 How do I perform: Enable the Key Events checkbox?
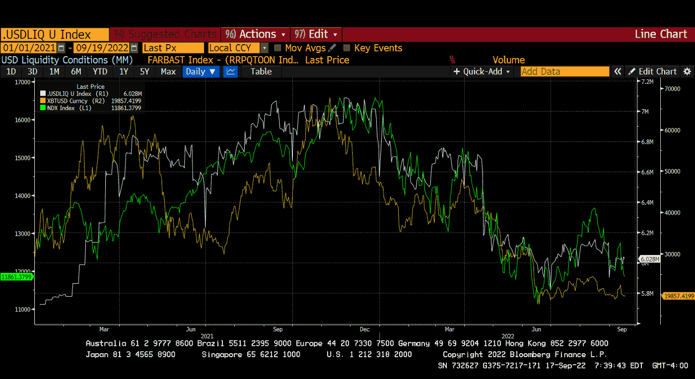tap(347, 48)
